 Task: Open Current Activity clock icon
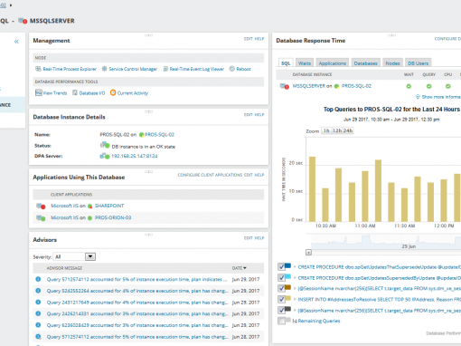(x=113, y=92)
